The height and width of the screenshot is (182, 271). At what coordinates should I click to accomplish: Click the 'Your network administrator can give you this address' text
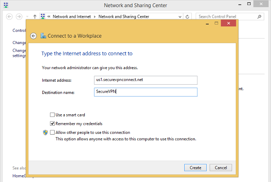90,68
